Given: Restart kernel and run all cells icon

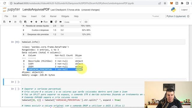Looking at the screenshot, I should 61,22.
